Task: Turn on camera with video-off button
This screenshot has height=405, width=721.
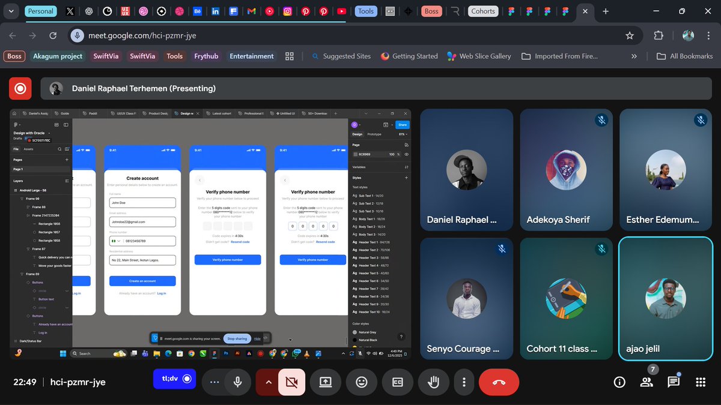Action: (x=291, y=382)
